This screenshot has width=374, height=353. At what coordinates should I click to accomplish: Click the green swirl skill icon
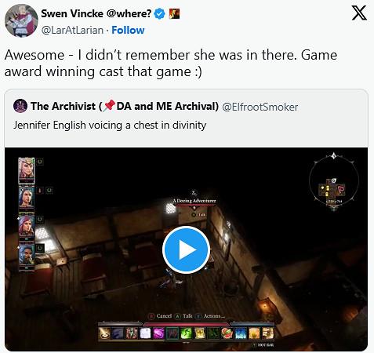[186, 333]
